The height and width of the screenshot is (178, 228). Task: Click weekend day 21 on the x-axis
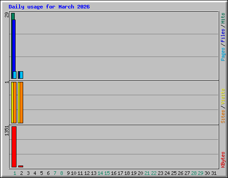pyautogui.click(x=147, y=173)
